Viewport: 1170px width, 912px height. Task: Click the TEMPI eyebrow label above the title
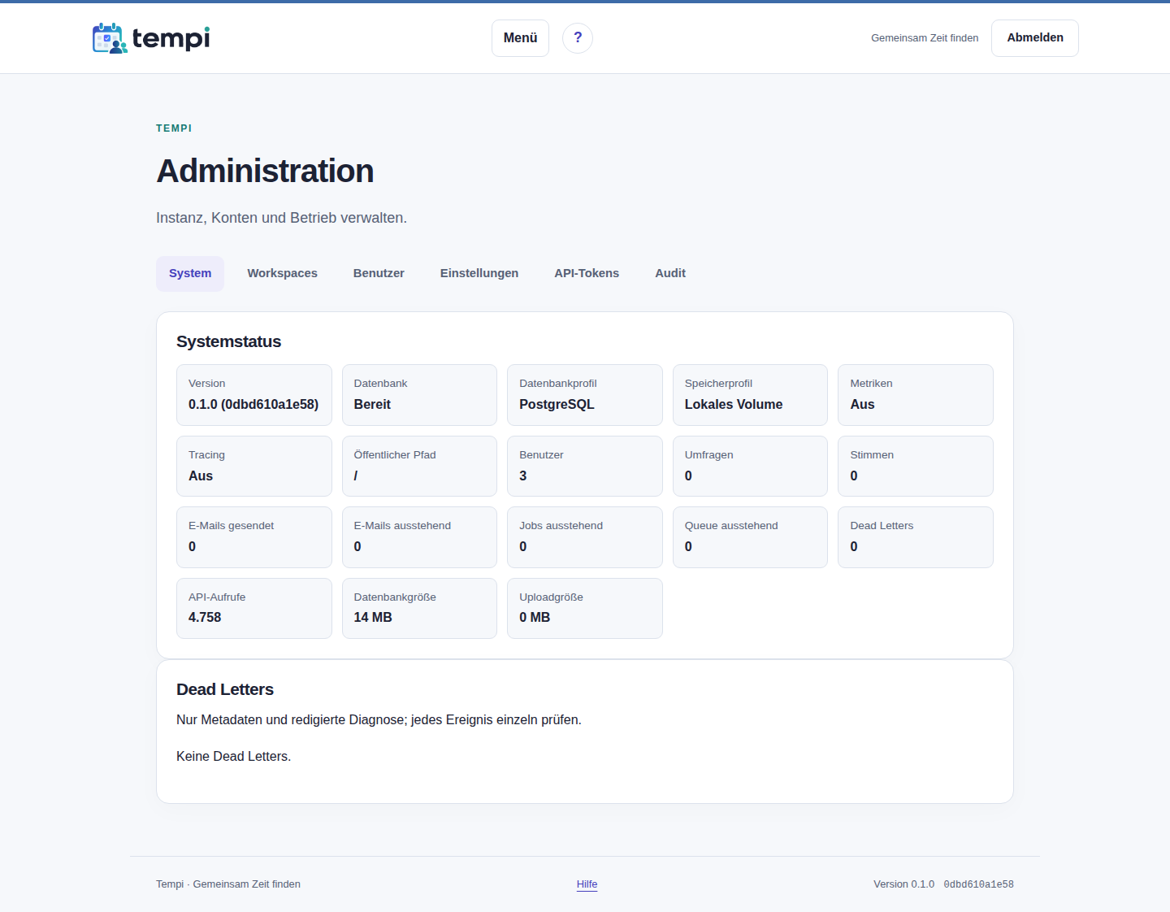(174, 128)
